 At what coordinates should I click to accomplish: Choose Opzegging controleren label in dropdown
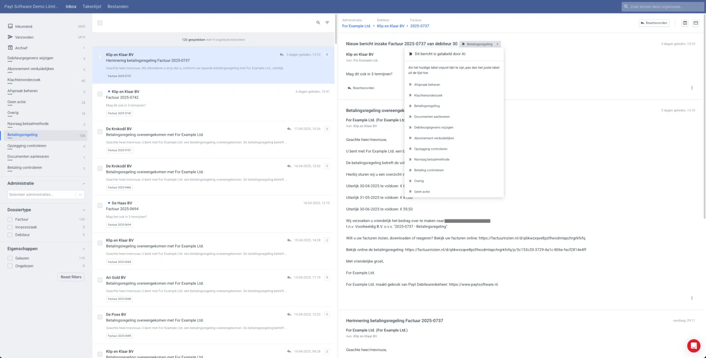click(431, 149)
